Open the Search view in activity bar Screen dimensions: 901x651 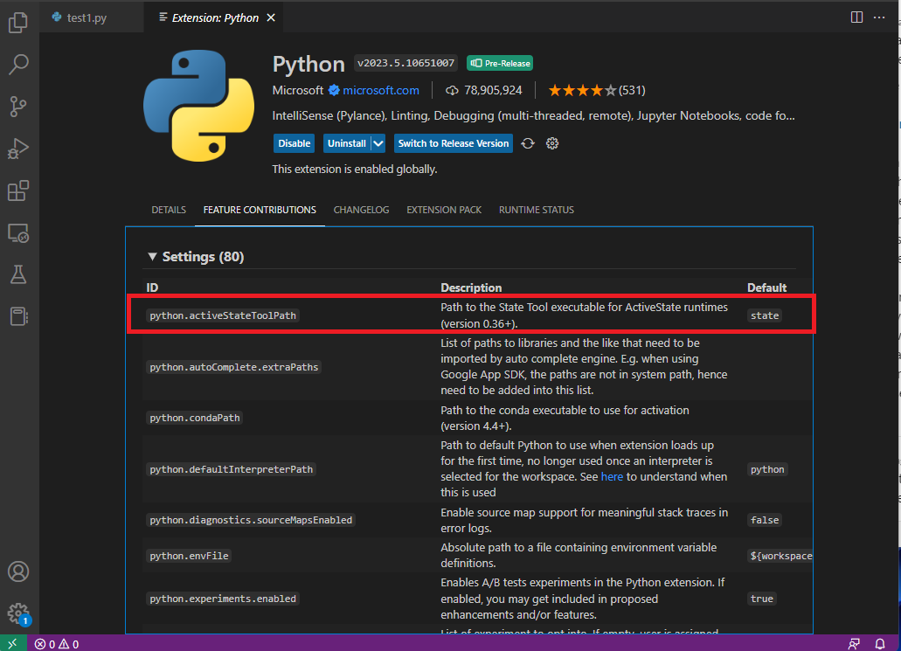[x=18, y=64]
